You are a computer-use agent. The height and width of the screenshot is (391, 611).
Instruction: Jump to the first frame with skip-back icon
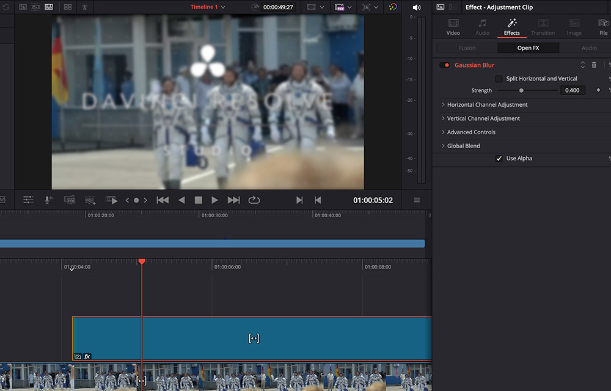click(x=163, y=200)
